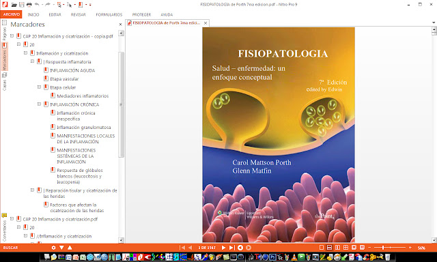Click the Undo arrow icon

[x=36, y=5]
